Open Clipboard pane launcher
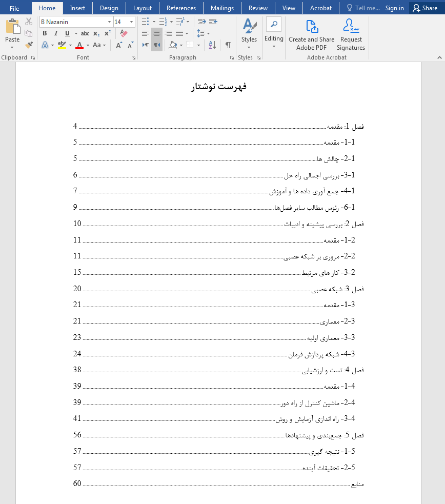The image size is (445, 504). (33, 58)
